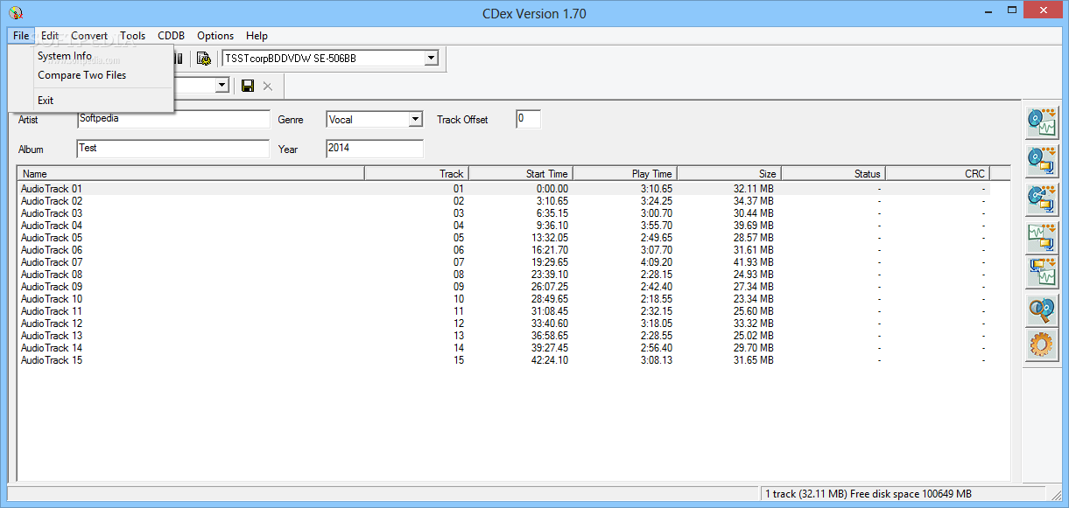Open the CDDB menu

click(x=172, y=36)
